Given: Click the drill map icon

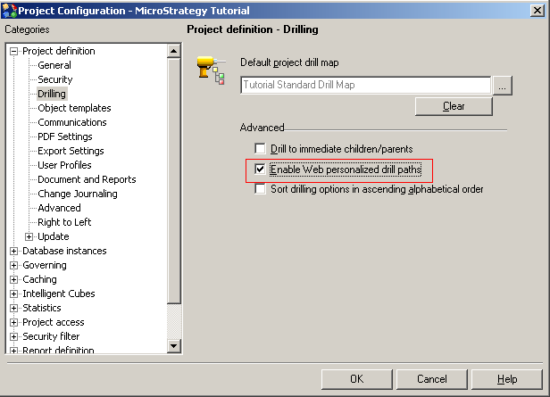Looking at the screenshot, I should pyautogui.click(x=211, y=70).
